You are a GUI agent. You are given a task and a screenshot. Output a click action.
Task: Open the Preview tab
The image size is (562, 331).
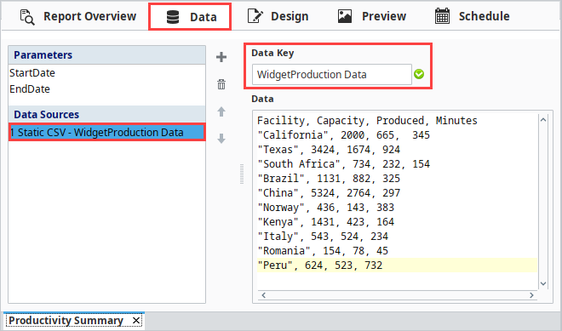(x=371, y=16)
